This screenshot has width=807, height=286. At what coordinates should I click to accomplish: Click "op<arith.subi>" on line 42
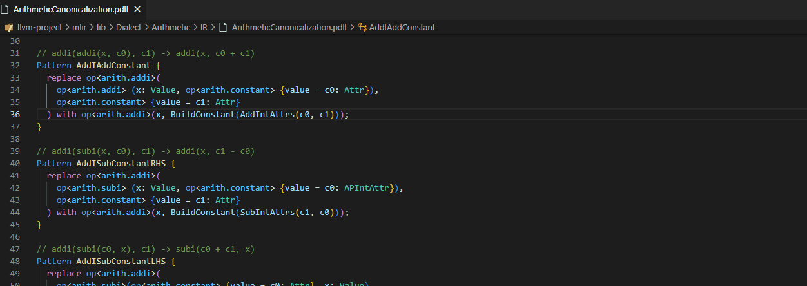coord(91,187)
